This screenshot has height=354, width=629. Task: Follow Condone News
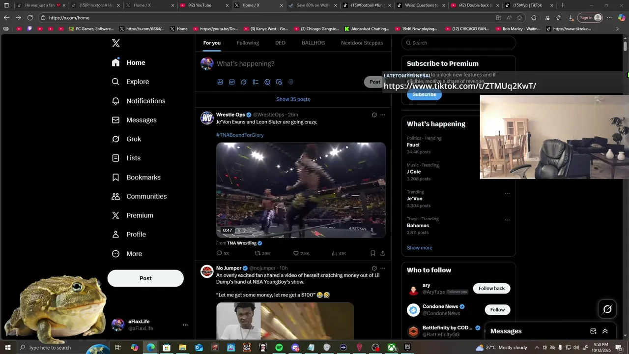(x=497, y=310)
